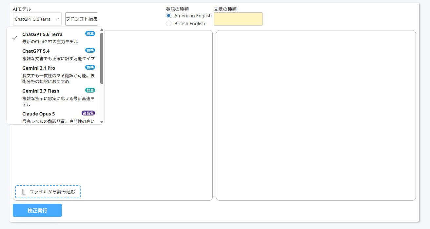Screen dimensions: 430x229
Task: Click the 文章の種類 label
Action: click(225, 9)
